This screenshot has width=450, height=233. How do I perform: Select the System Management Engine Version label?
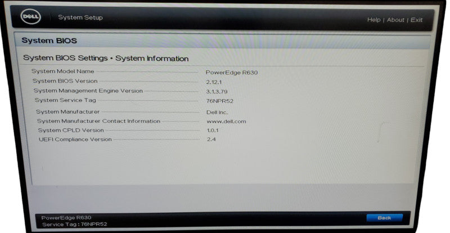(88, 91)
